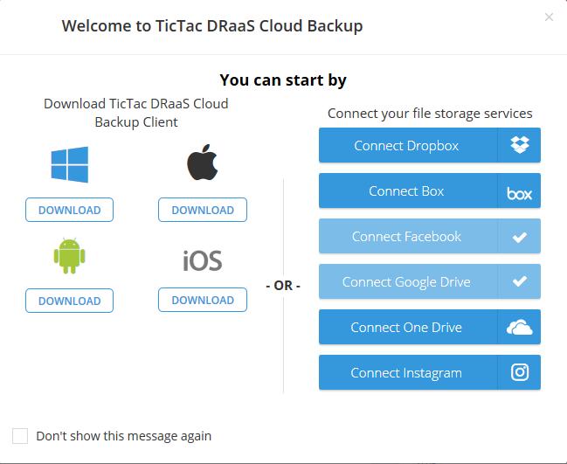Screen dimensions: 567x464
Task: Enable Don't show this message again
Action: pos(20,436)
